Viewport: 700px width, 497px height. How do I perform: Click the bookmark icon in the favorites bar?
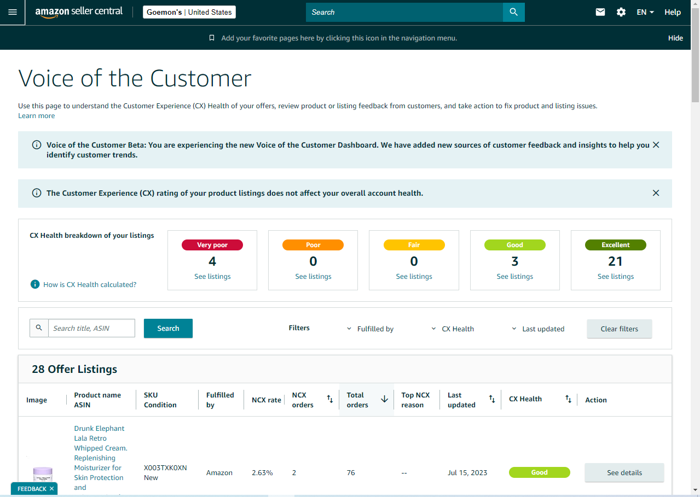click(x=212, y=38)
